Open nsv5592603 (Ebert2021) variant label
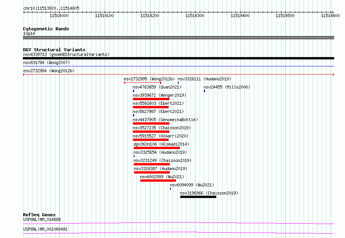 (158, 103)
